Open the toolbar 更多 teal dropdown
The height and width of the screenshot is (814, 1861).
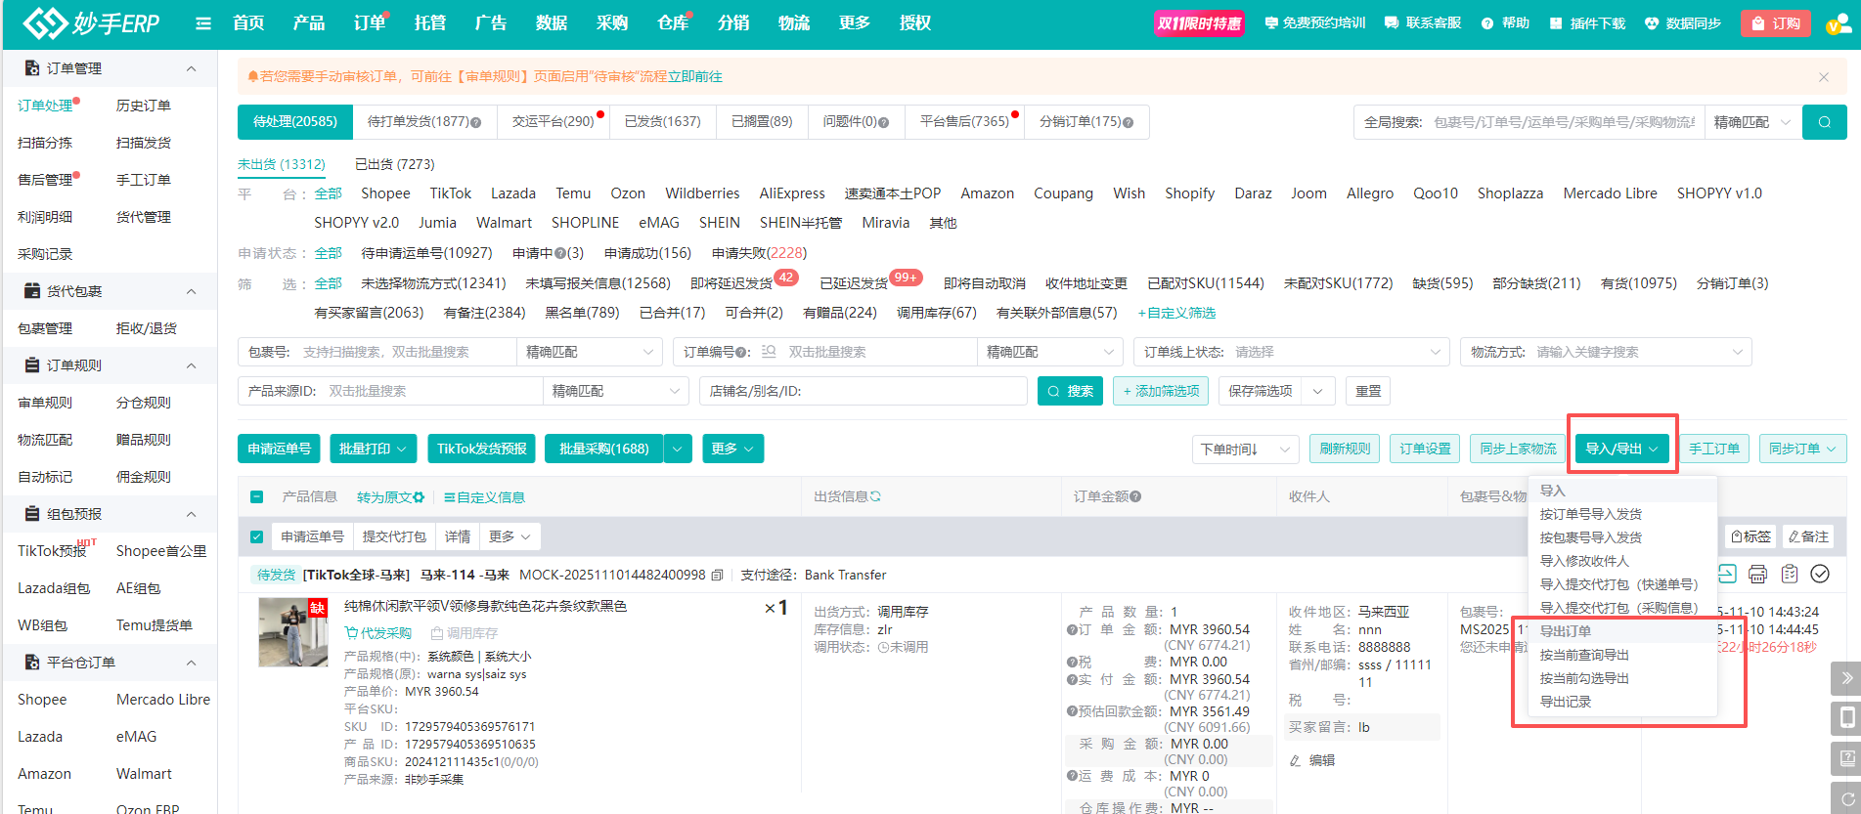click(x=732, y=449)
